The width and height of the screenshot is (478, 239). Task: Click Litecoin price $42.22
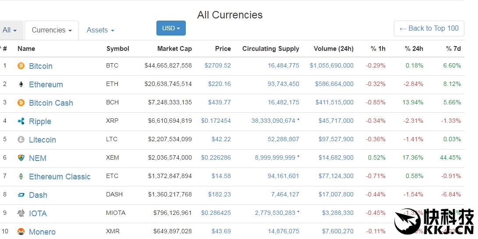coord(221,139)
